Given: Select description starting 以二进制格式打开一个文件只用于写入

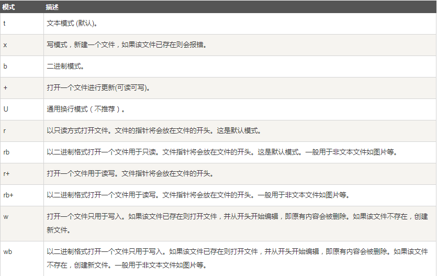Looking at the screenshot, I should click(x=237, y=258).
